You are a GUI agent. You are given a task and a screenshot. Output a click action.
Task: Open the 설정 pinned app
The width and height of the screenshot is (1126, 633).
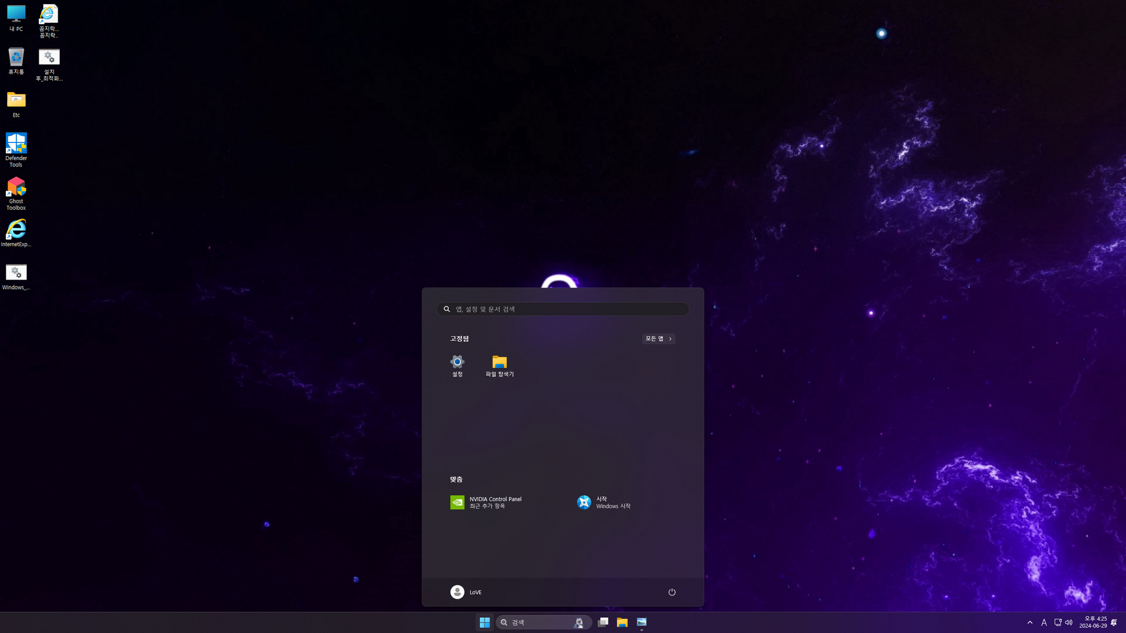457,366
